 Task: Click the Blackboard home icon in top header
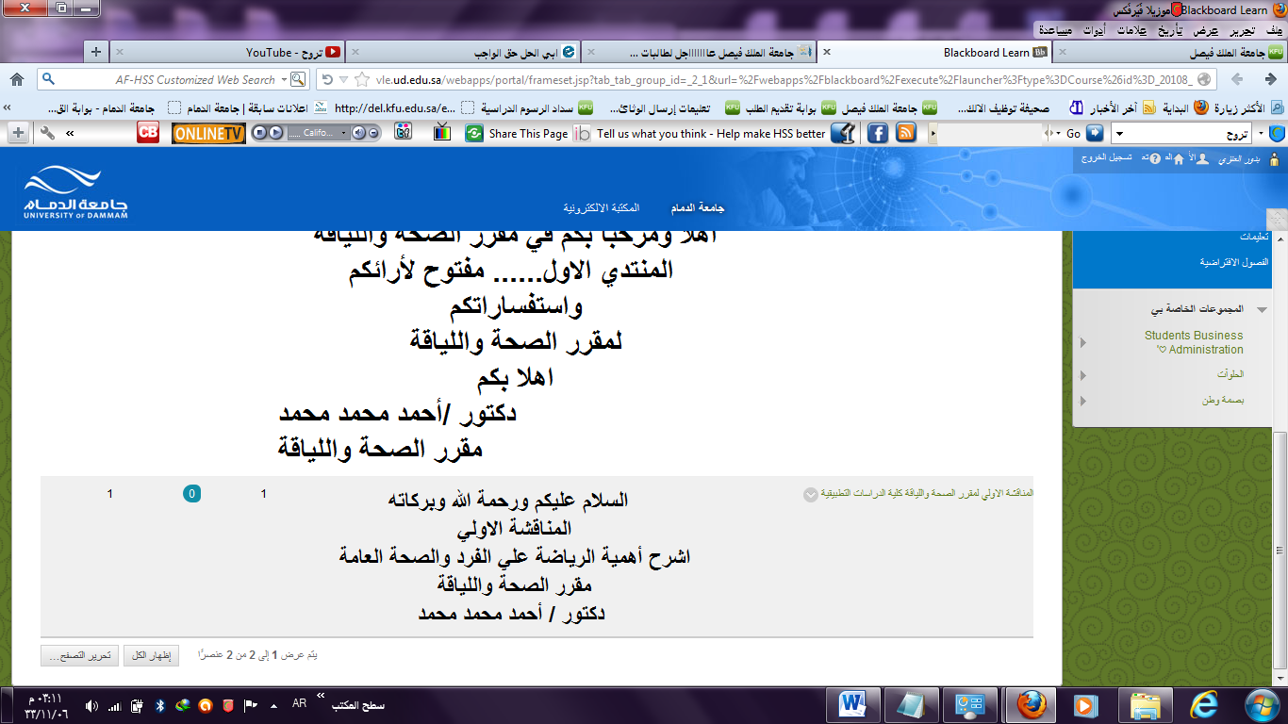(x=1179, y=158)
